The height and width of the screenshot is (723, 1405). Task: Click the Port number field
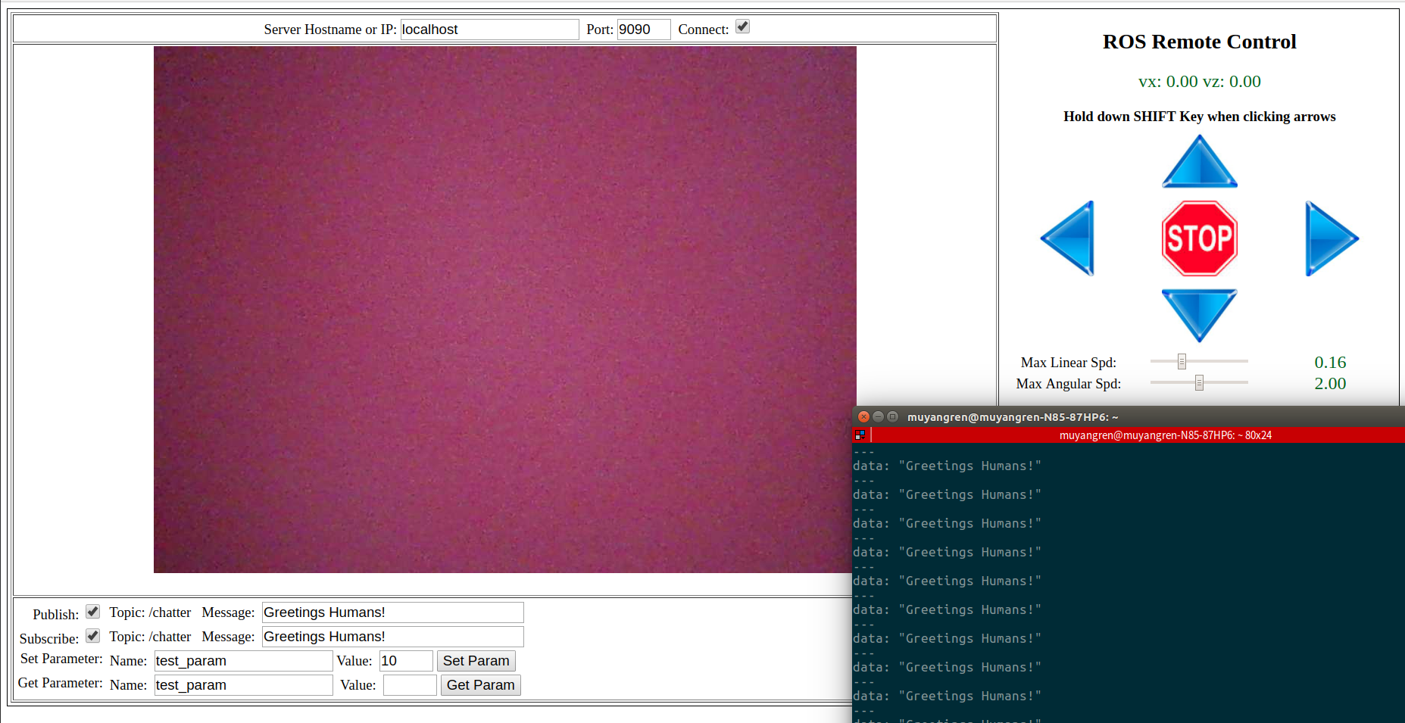[643, 29]
